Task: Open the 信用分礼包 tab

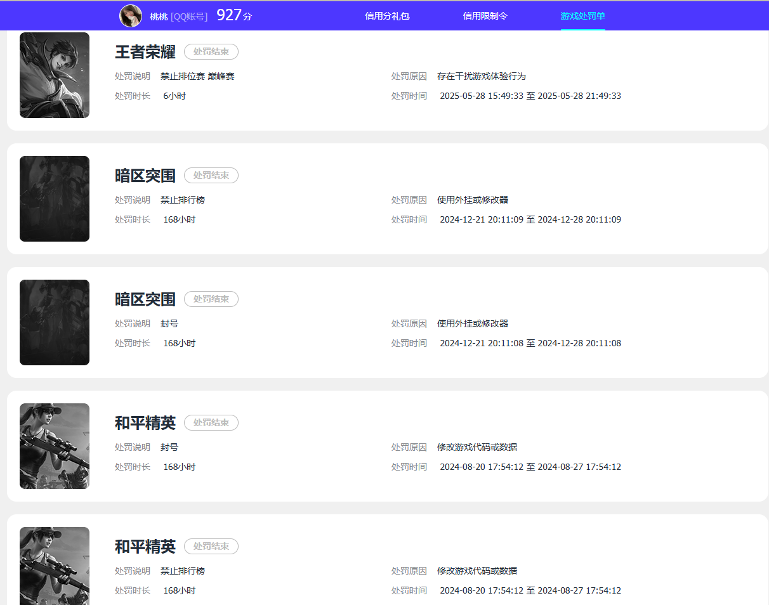Action: tap(387, 16)
